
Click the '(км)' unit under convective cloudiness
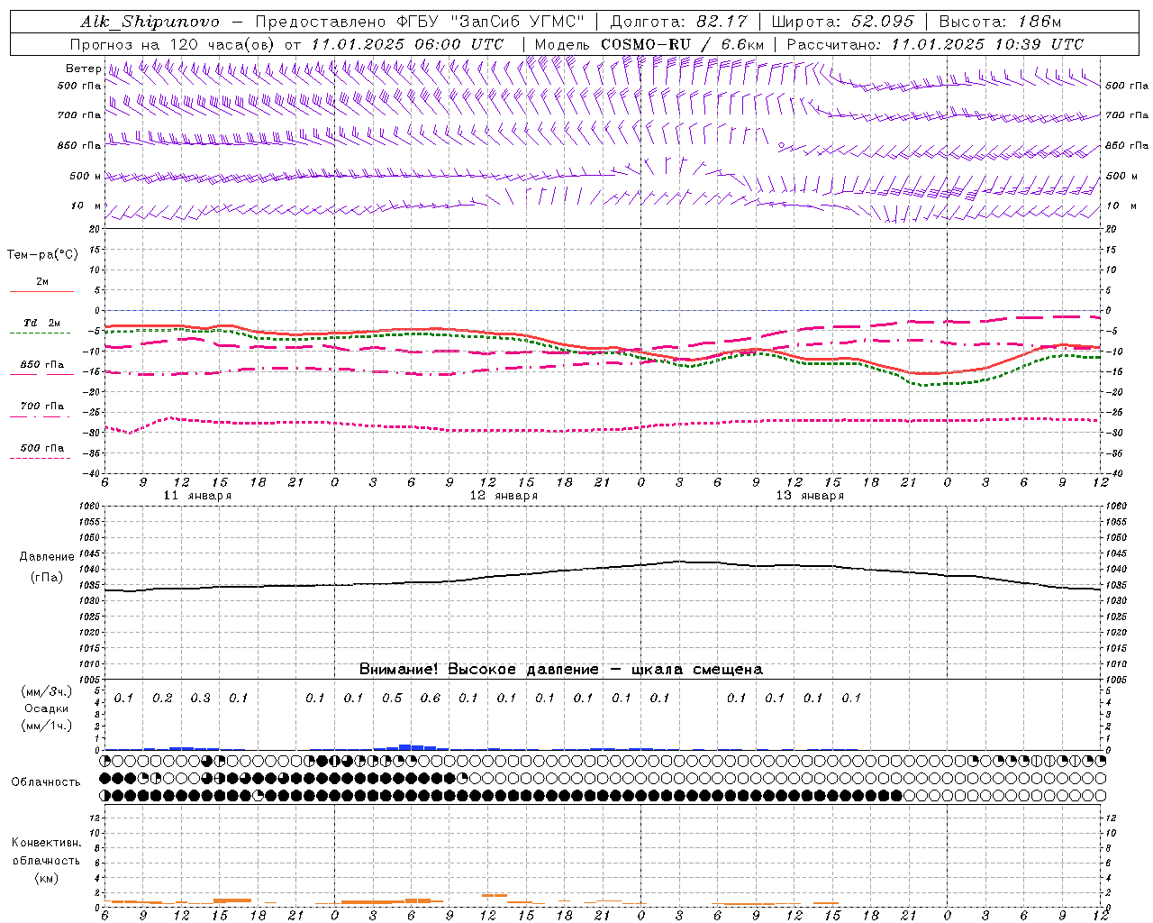tap(47, 878)
